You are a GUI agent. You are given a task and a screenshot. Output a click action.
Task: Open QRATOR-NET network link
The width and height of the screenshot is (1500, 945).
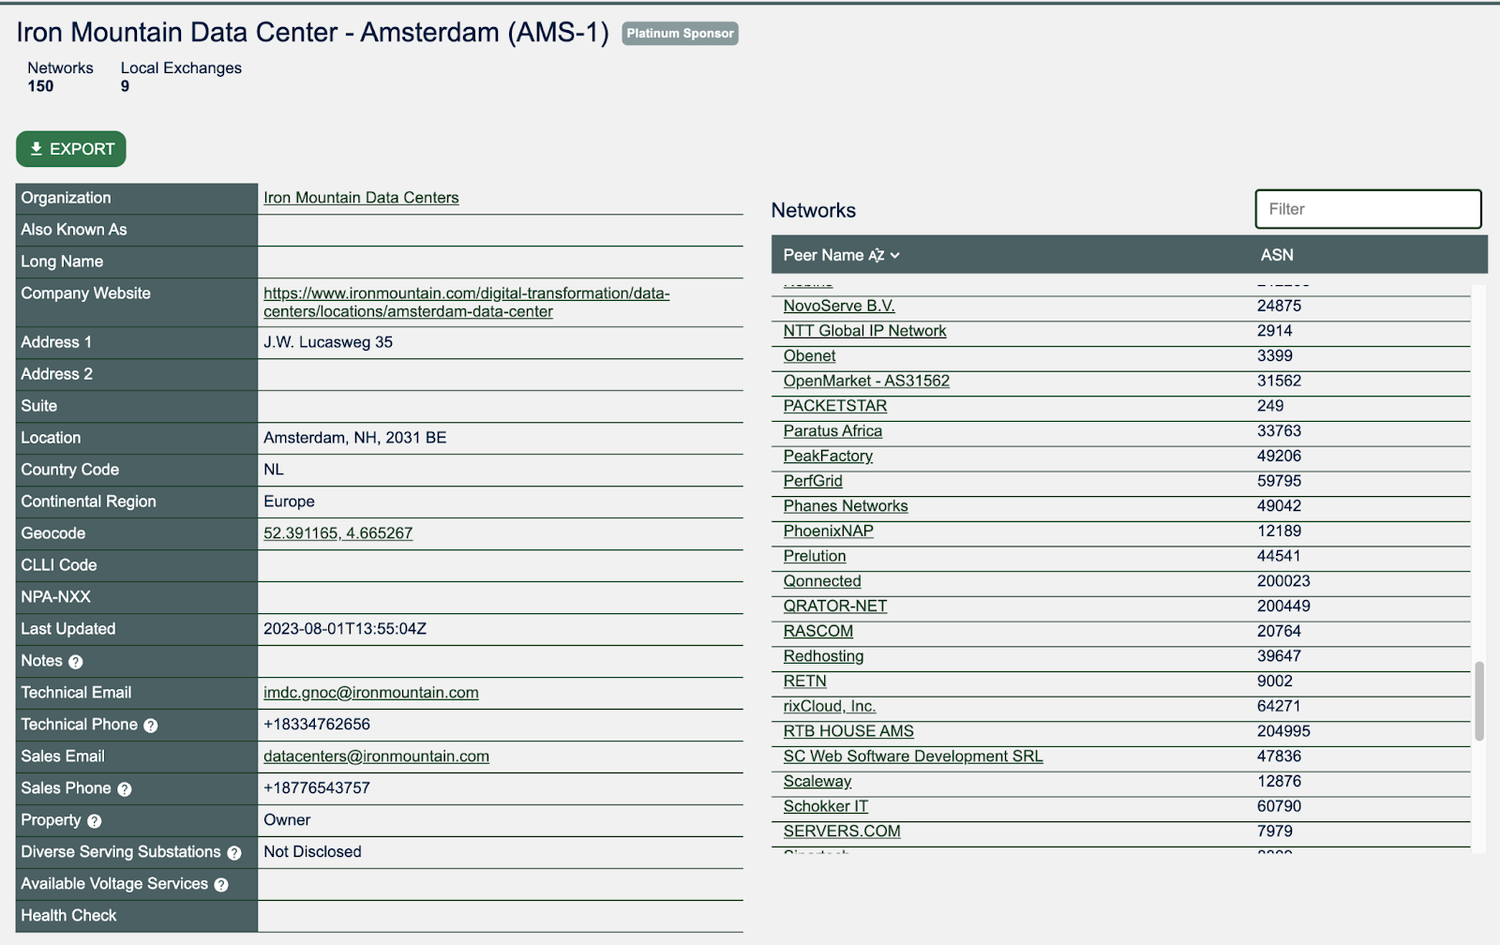coord(835,606)
